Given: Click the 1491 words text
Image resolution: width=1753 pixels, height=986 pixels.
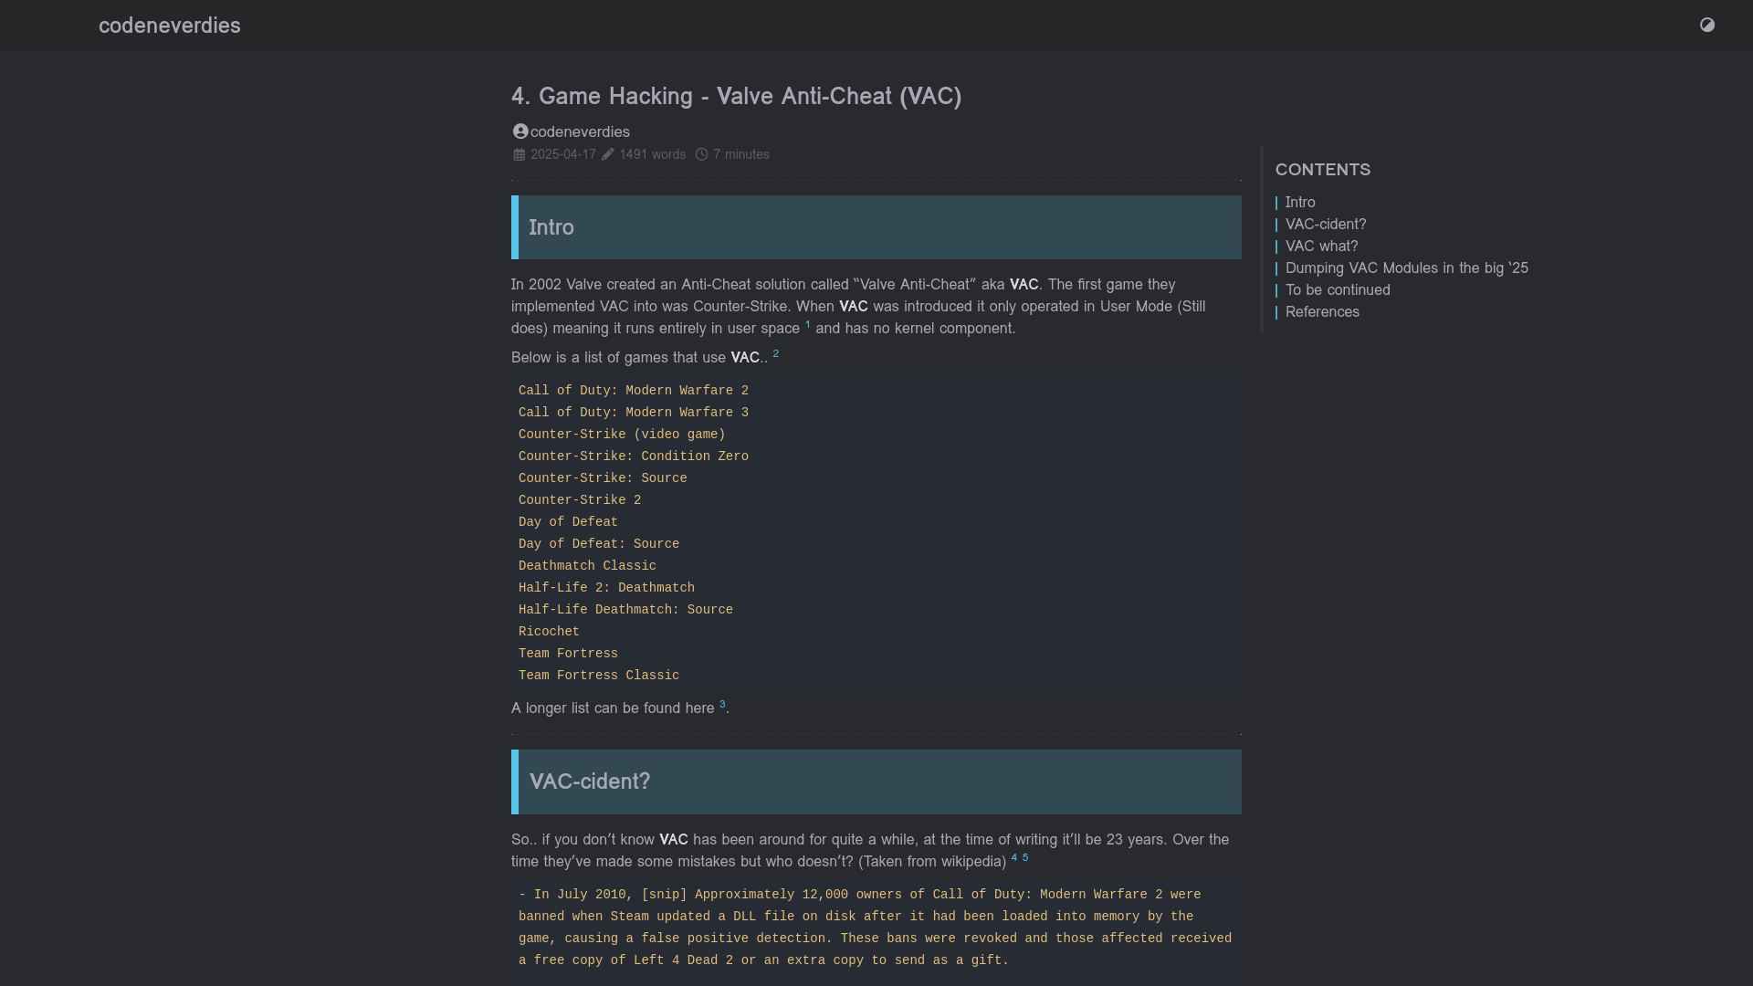Looking at the screenshot, I should tap(652, 154).
